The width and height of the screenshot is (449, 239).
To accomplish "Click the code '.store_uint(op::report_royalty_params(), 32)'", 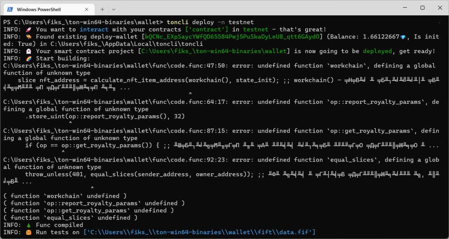I will click(105, 116).
